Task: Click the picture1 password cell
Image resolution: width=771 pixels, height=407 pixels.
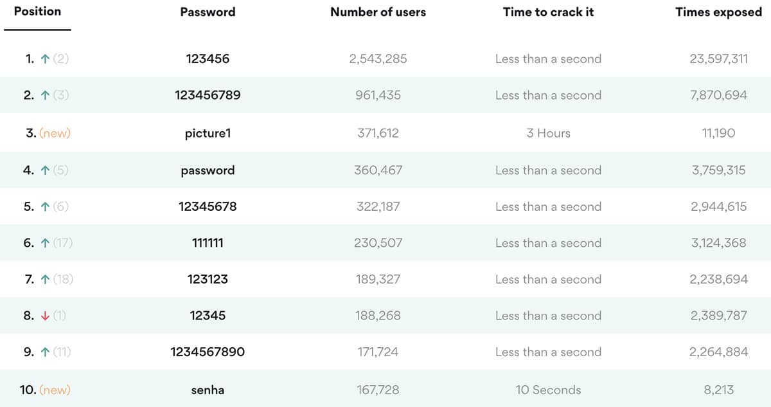Action: point(208,134)
